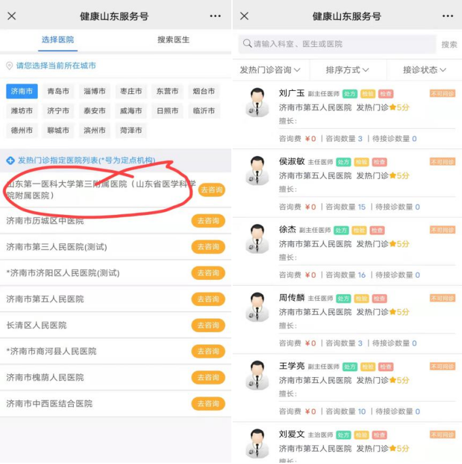Tap 去咨询 for 济南市历城区中医院
This screenshot has height=464, width=462.
[x=208, y=221]
